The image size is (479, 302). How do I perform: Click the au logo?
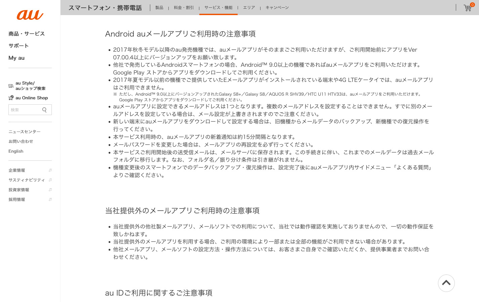tap(30, 15)
